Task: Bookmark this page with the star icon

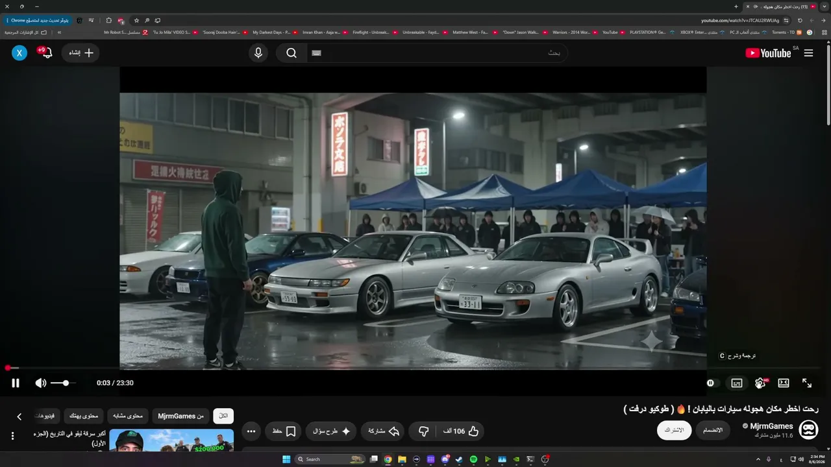Action: [x=136, y=20]
